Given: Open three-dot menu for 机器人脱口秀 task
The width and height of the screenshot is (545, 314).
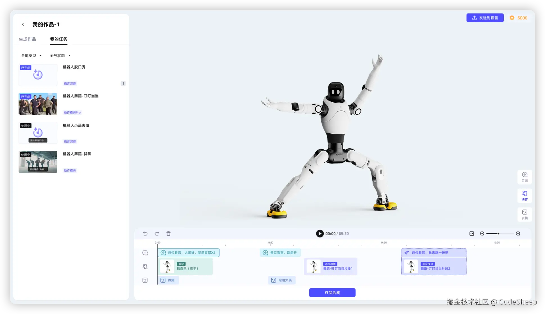Looking at the screenshot, I should [123, 83].
